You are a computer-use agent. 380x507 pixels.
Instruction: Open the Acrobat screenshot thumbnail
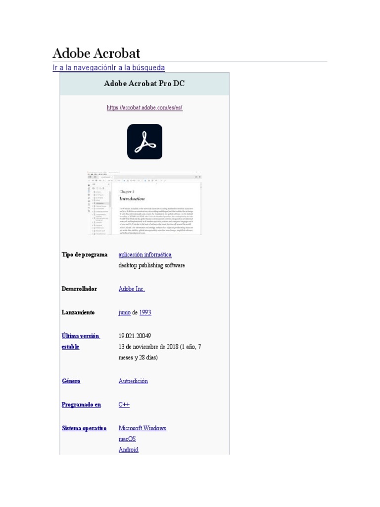pyautogui.click(x=144, y=203)
